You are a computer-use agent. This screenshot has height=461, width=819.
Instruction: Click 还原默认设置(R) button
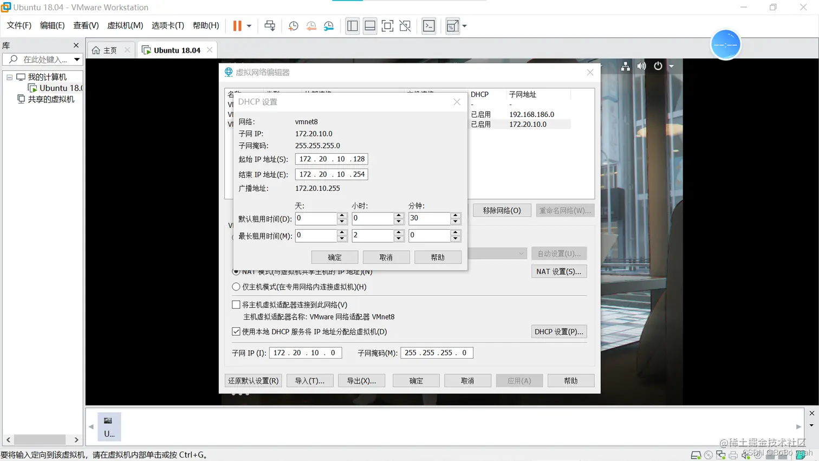click(x=253, y=381)
